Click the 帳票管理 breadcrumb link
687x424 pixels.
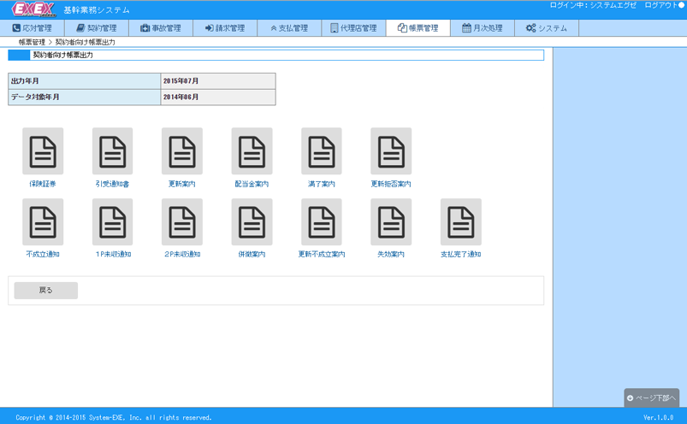click(32, 42)
